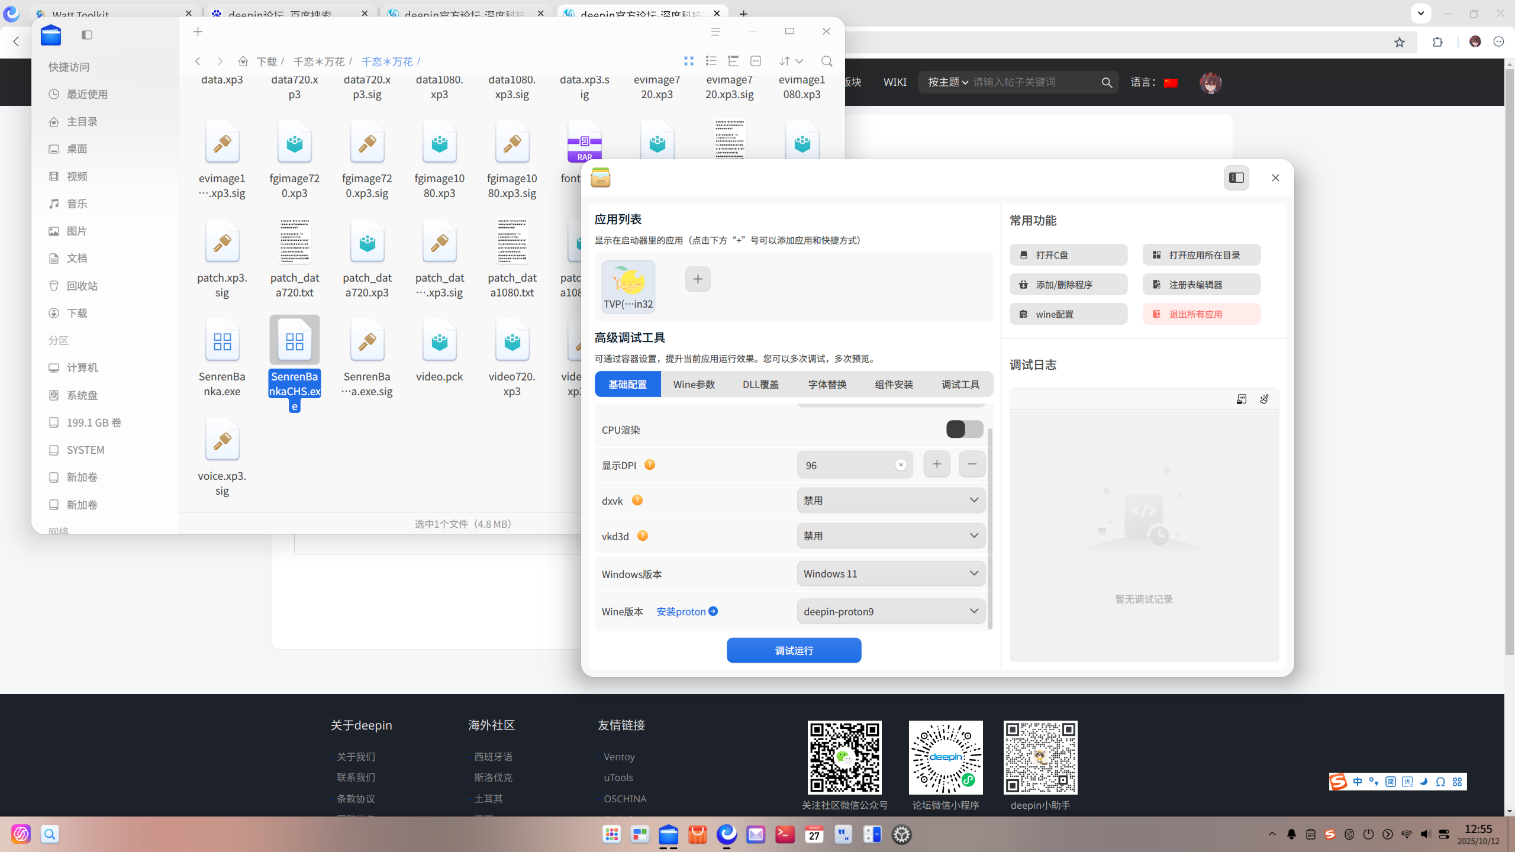Image resolution: width=1515 pixels, height=852 pixels.
Task: Open file manager hamburger menu
Action: click(x=715, y=31)
